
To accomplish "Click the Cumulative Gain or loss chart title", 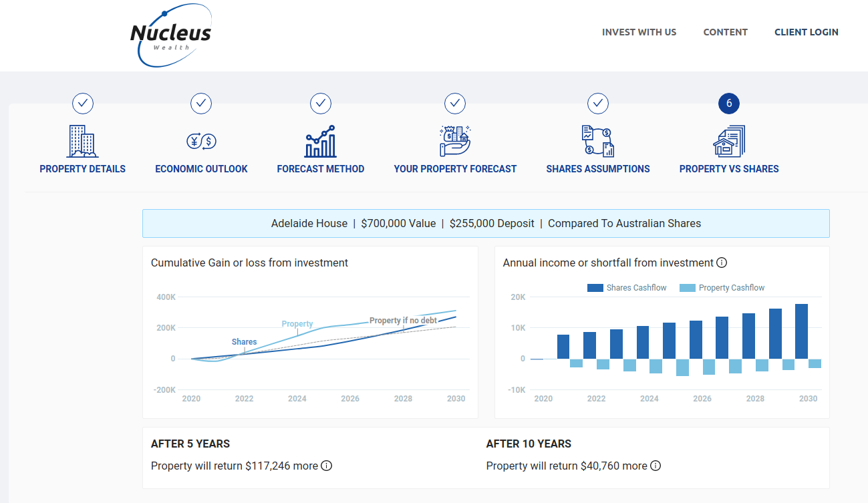I will (x=250, y=263).
